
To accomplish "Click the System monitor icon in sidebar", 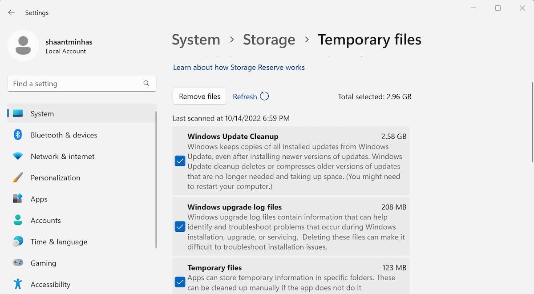I will click(x=18, y=113).
